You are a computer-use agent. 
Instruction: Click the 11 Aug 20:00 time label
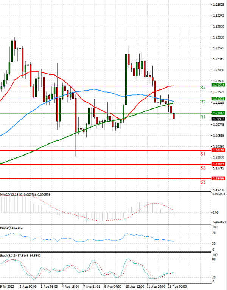tap(156, 287)
